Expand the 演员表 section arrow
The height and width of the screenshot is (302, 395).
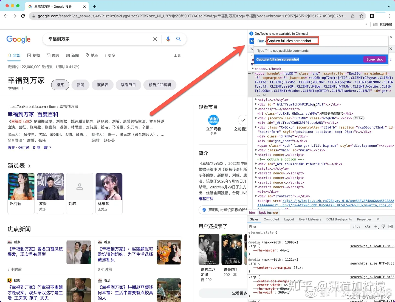coord(29,166)
